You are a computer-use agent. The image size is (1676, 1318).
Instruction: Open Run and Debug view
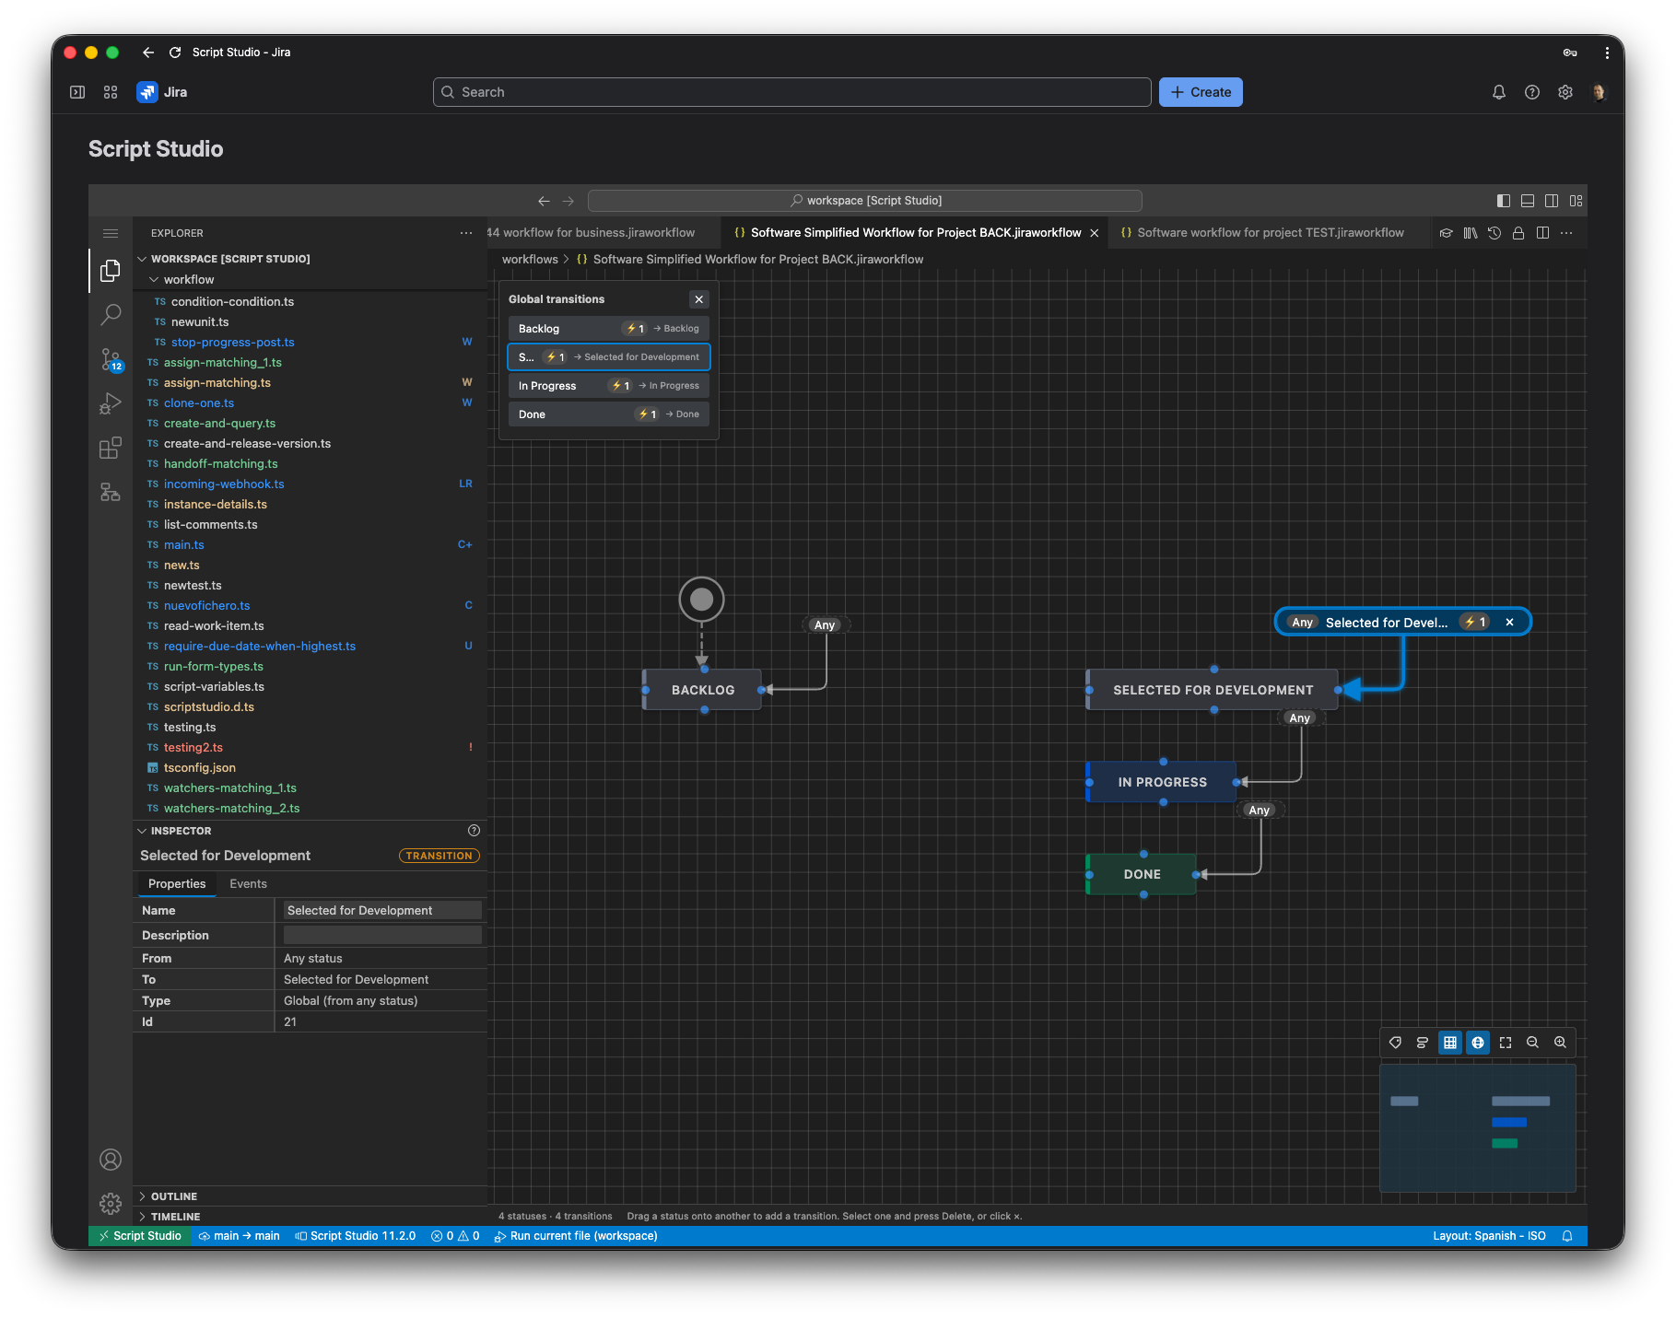point(111,403)
